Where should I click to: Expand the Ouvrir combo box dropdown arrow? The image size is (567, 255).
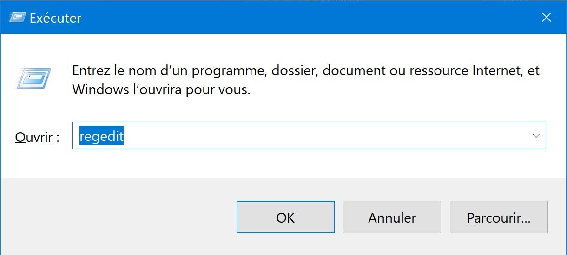coord(535,136)
